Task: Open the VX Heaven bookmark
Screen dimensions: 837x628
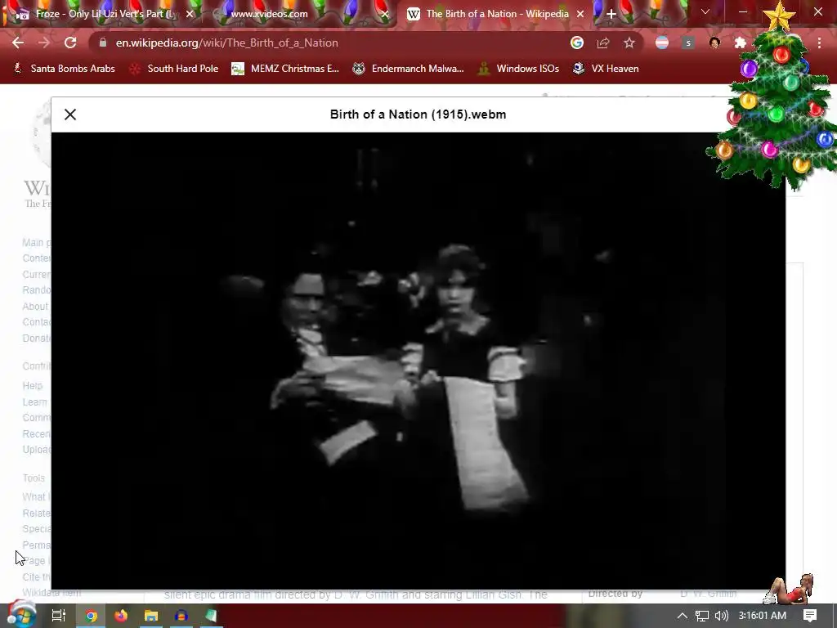Action: coord(606,69)
